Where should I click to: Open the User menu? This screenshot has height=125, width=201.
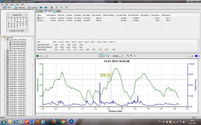[17, 4]
